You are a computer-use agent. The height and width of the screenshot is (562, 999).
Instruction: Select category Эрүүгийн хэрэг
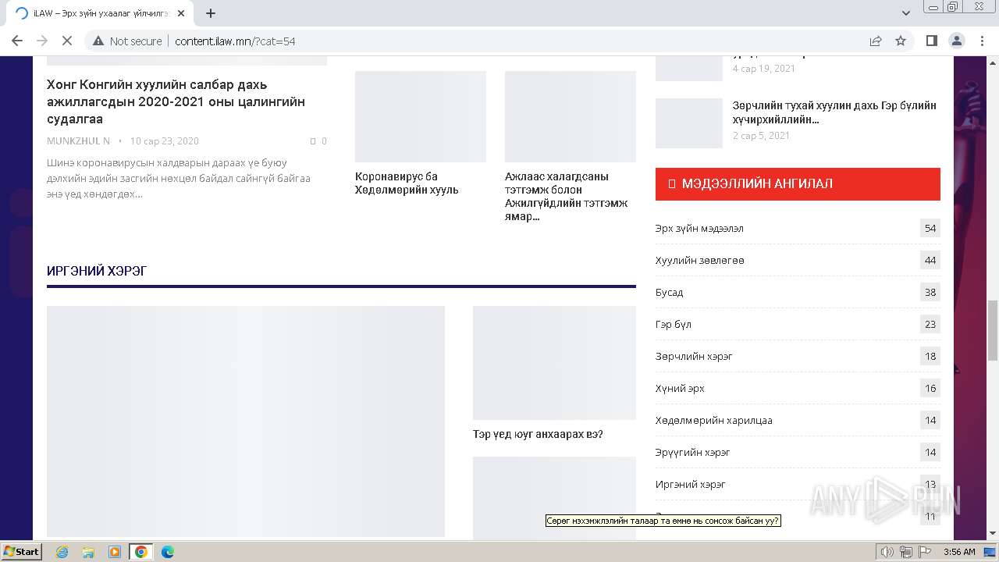(x=693, y=453)
